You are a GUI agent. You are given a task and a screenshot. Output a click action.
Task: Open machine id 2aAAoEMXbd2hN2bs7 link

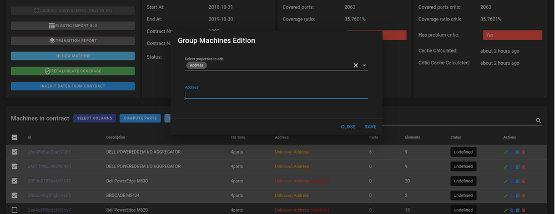click(x=49, y=210)
